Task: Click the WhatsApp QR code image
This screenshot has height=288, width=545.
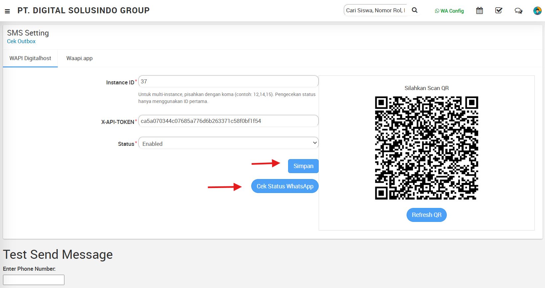Action: (x=427, y=148)
